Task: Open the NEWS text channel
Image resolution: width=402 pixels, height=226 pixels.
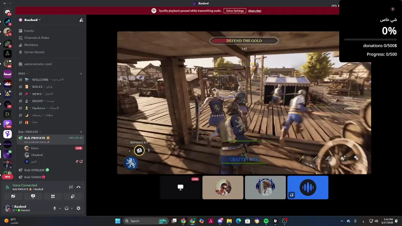Action: (x=51, y=94)
